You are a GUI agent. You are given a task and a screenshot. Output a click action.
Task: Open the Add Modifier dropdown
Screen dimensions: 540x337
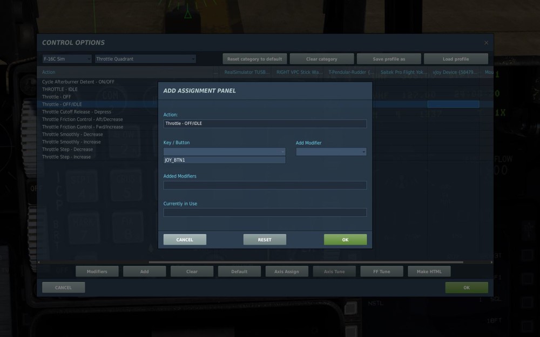(x=332, y=152)
